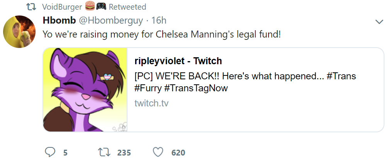Screen dimensions: 391x159
Task: Click the Hbomb display name
Action: pos(59,21)
